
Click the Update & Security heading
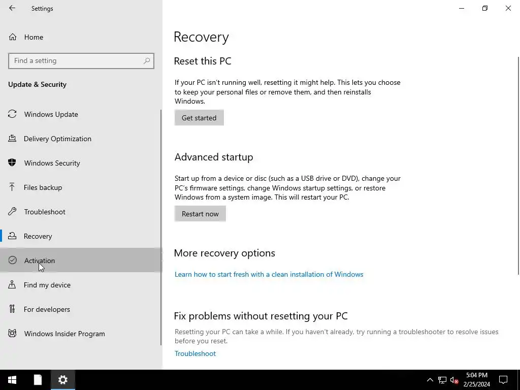click(37, 84)
